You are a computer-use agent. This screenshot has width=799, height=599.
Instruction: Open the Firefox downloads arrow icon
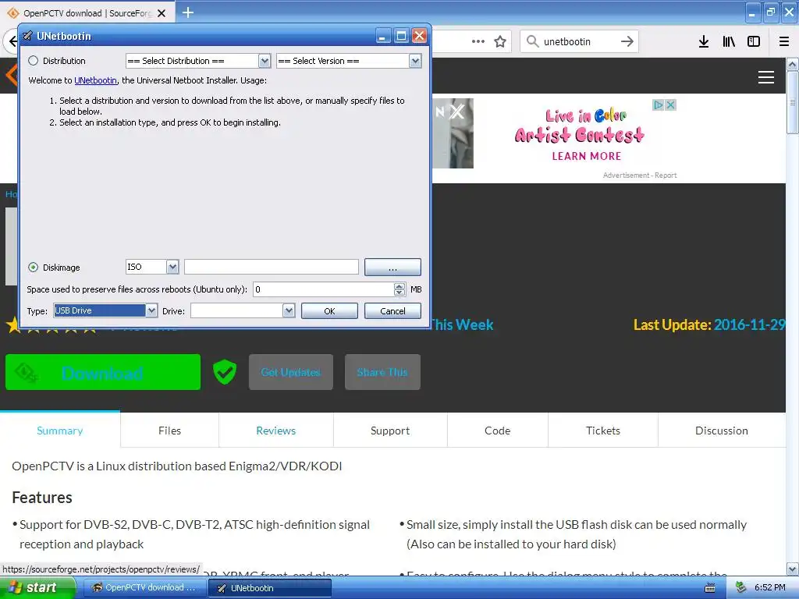(x=704, y=42)
